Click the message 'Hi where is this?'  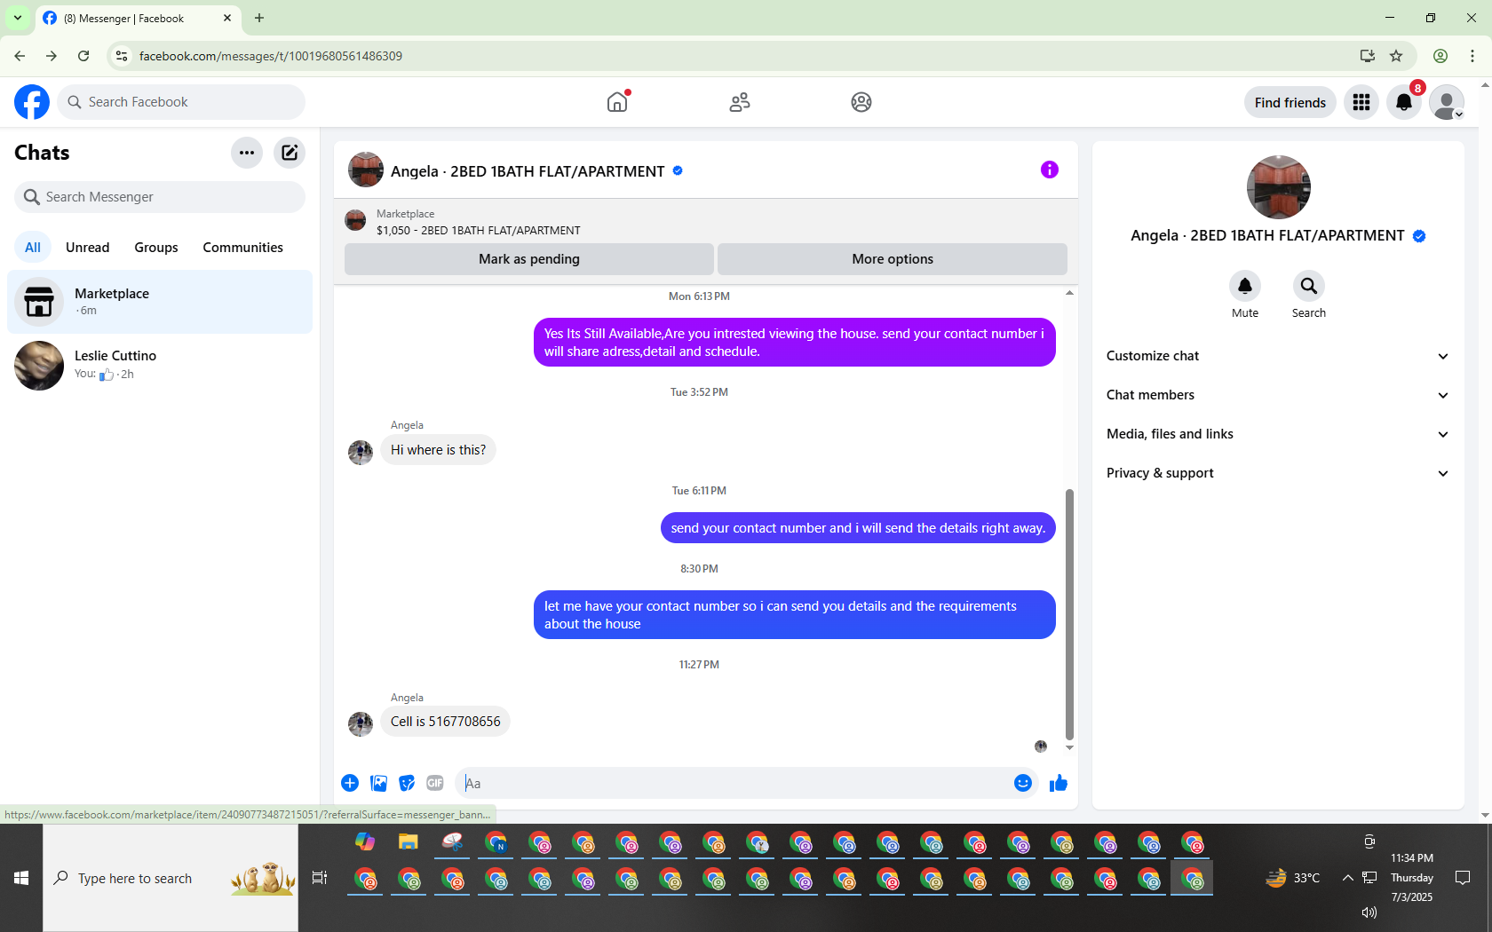point(438,450)
